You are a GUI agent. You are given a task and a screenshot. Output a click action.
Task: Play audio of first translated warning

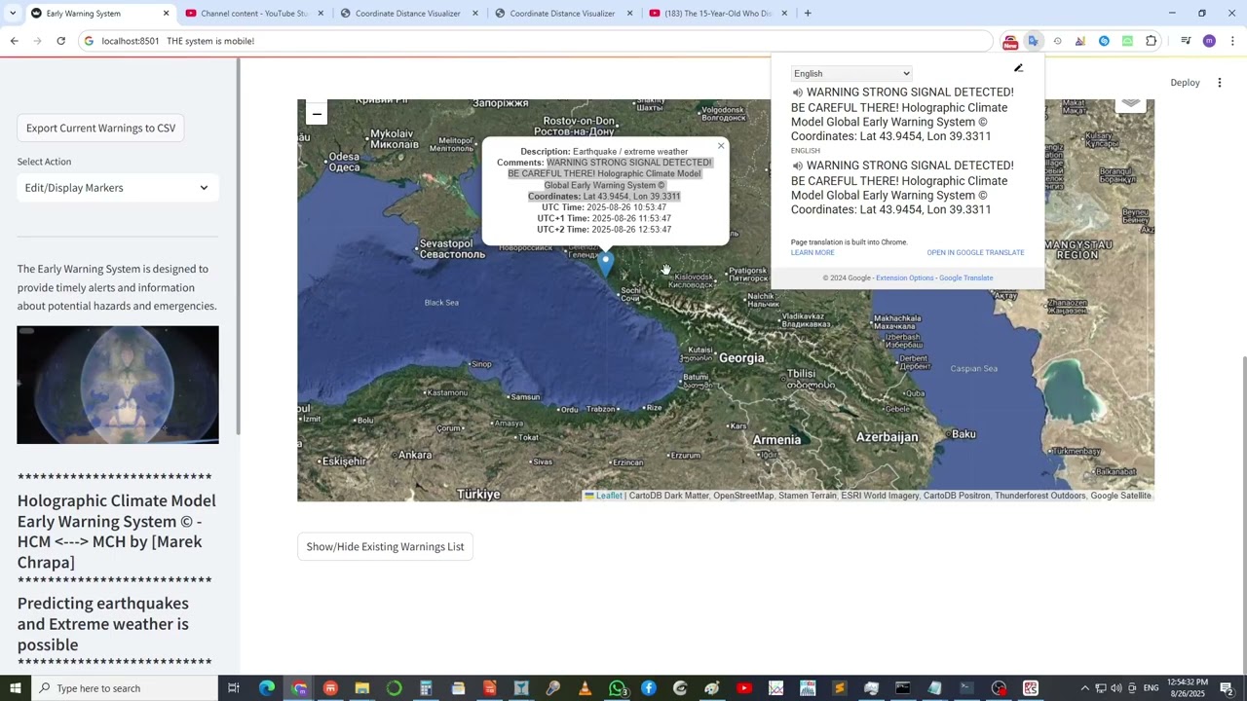pos(797,92)
